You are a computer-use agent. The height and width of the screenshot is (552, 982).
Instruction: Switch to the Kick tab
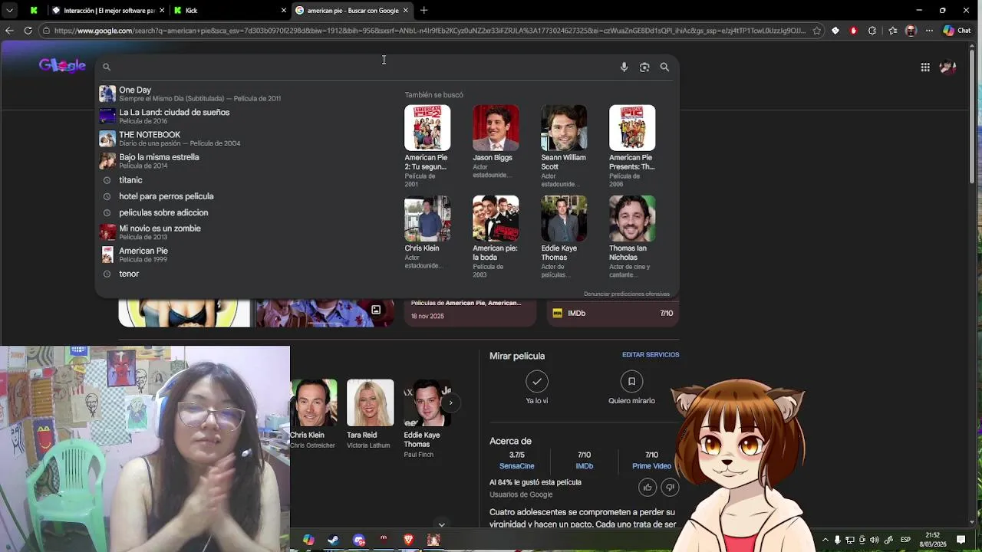tap(230, 10)
